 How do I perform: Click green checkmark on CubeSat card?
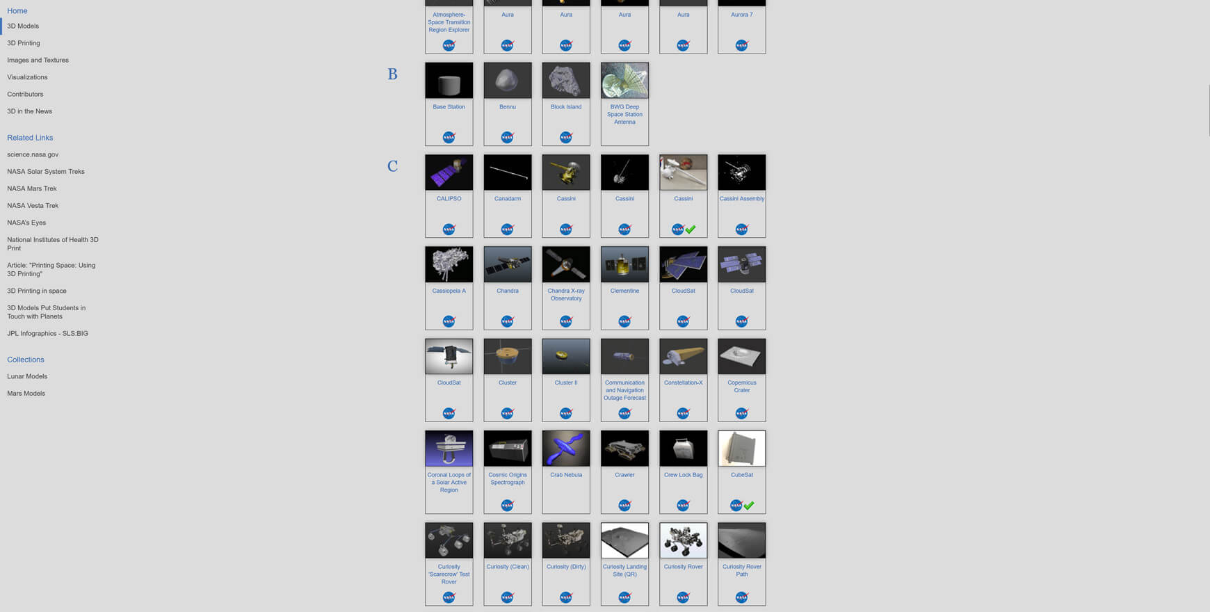(749, 506)
